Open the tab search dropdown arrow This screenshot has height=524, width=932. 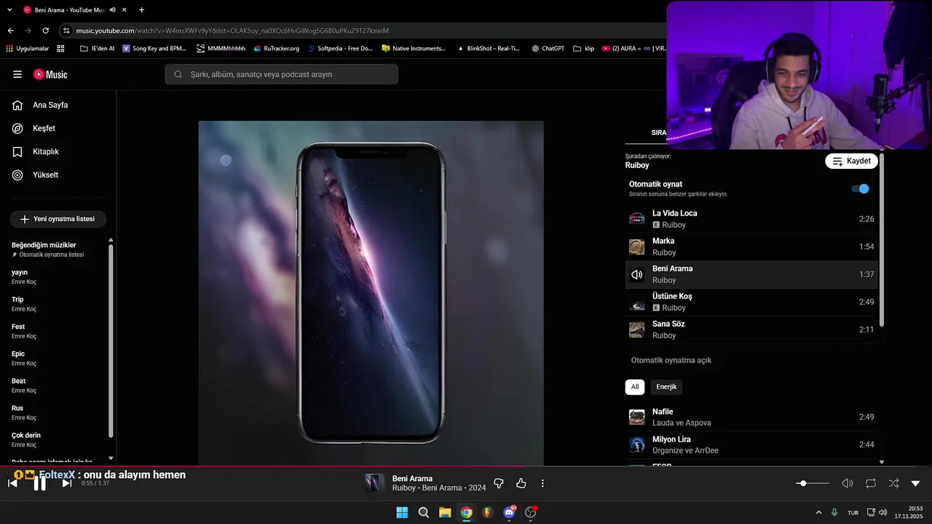(x=9, y=9)
